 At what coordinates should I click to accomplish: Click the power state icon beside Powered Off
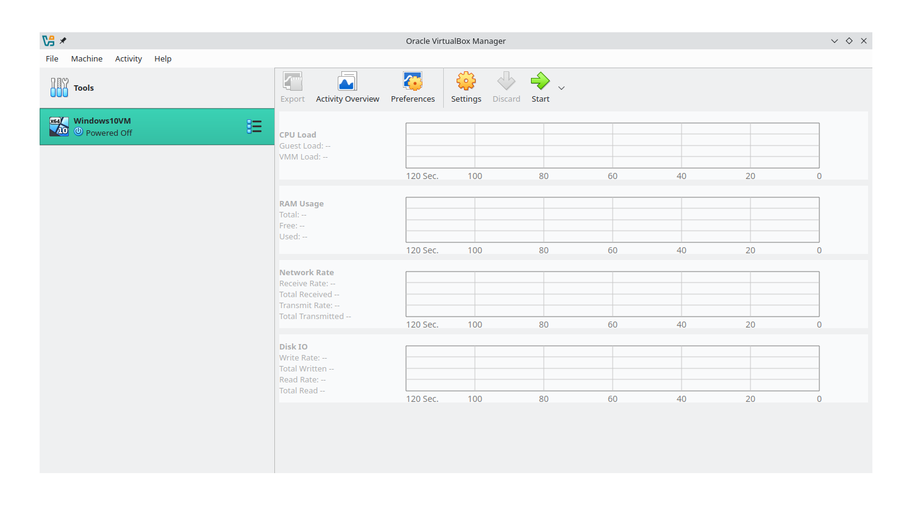79,132
